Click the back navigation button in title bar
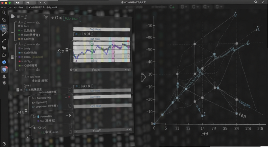 (x=18, y=3)
